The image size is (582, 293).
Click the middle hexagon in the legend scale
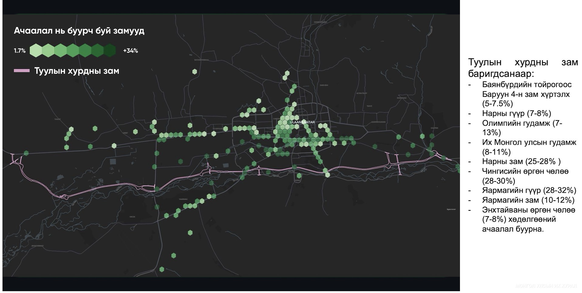[73, 50]
